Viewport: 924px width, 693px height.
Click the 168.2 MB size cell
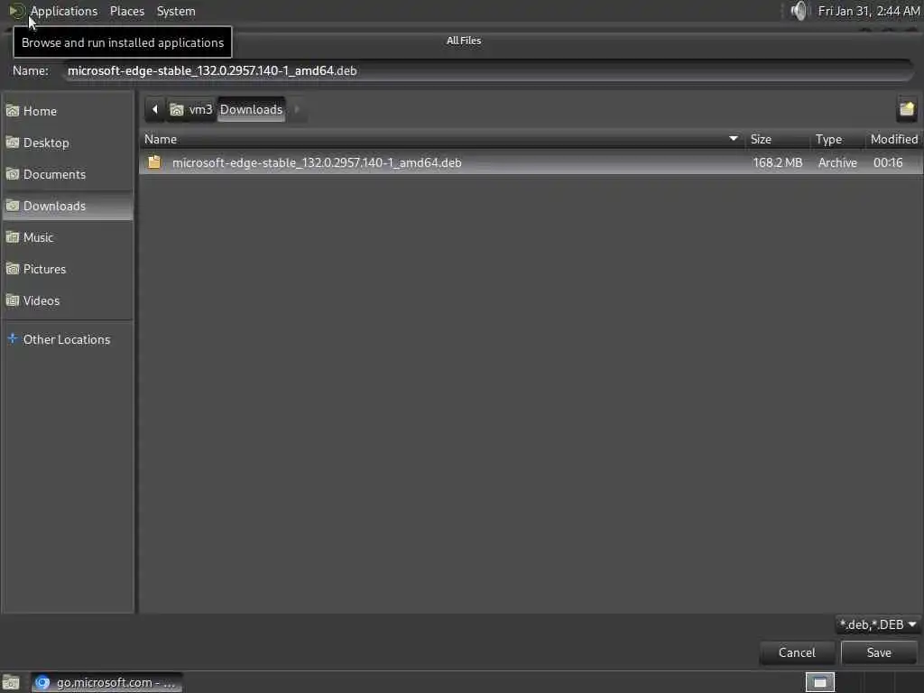point(777,162)
